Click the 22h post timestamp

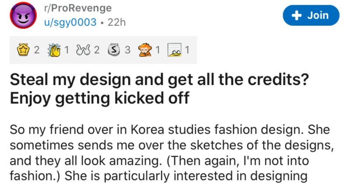point(116,22)
